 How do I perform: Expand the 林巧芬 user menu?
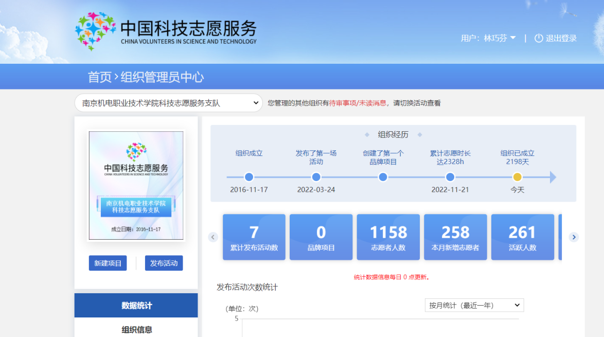(x=488, y=38)
